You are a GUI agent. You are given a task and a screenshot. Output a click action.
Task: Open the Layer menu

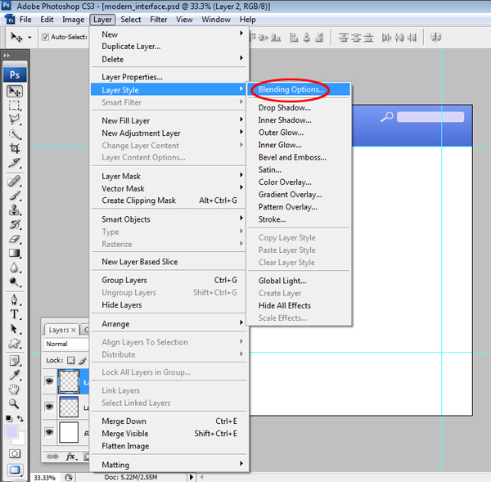coord(102,20)
